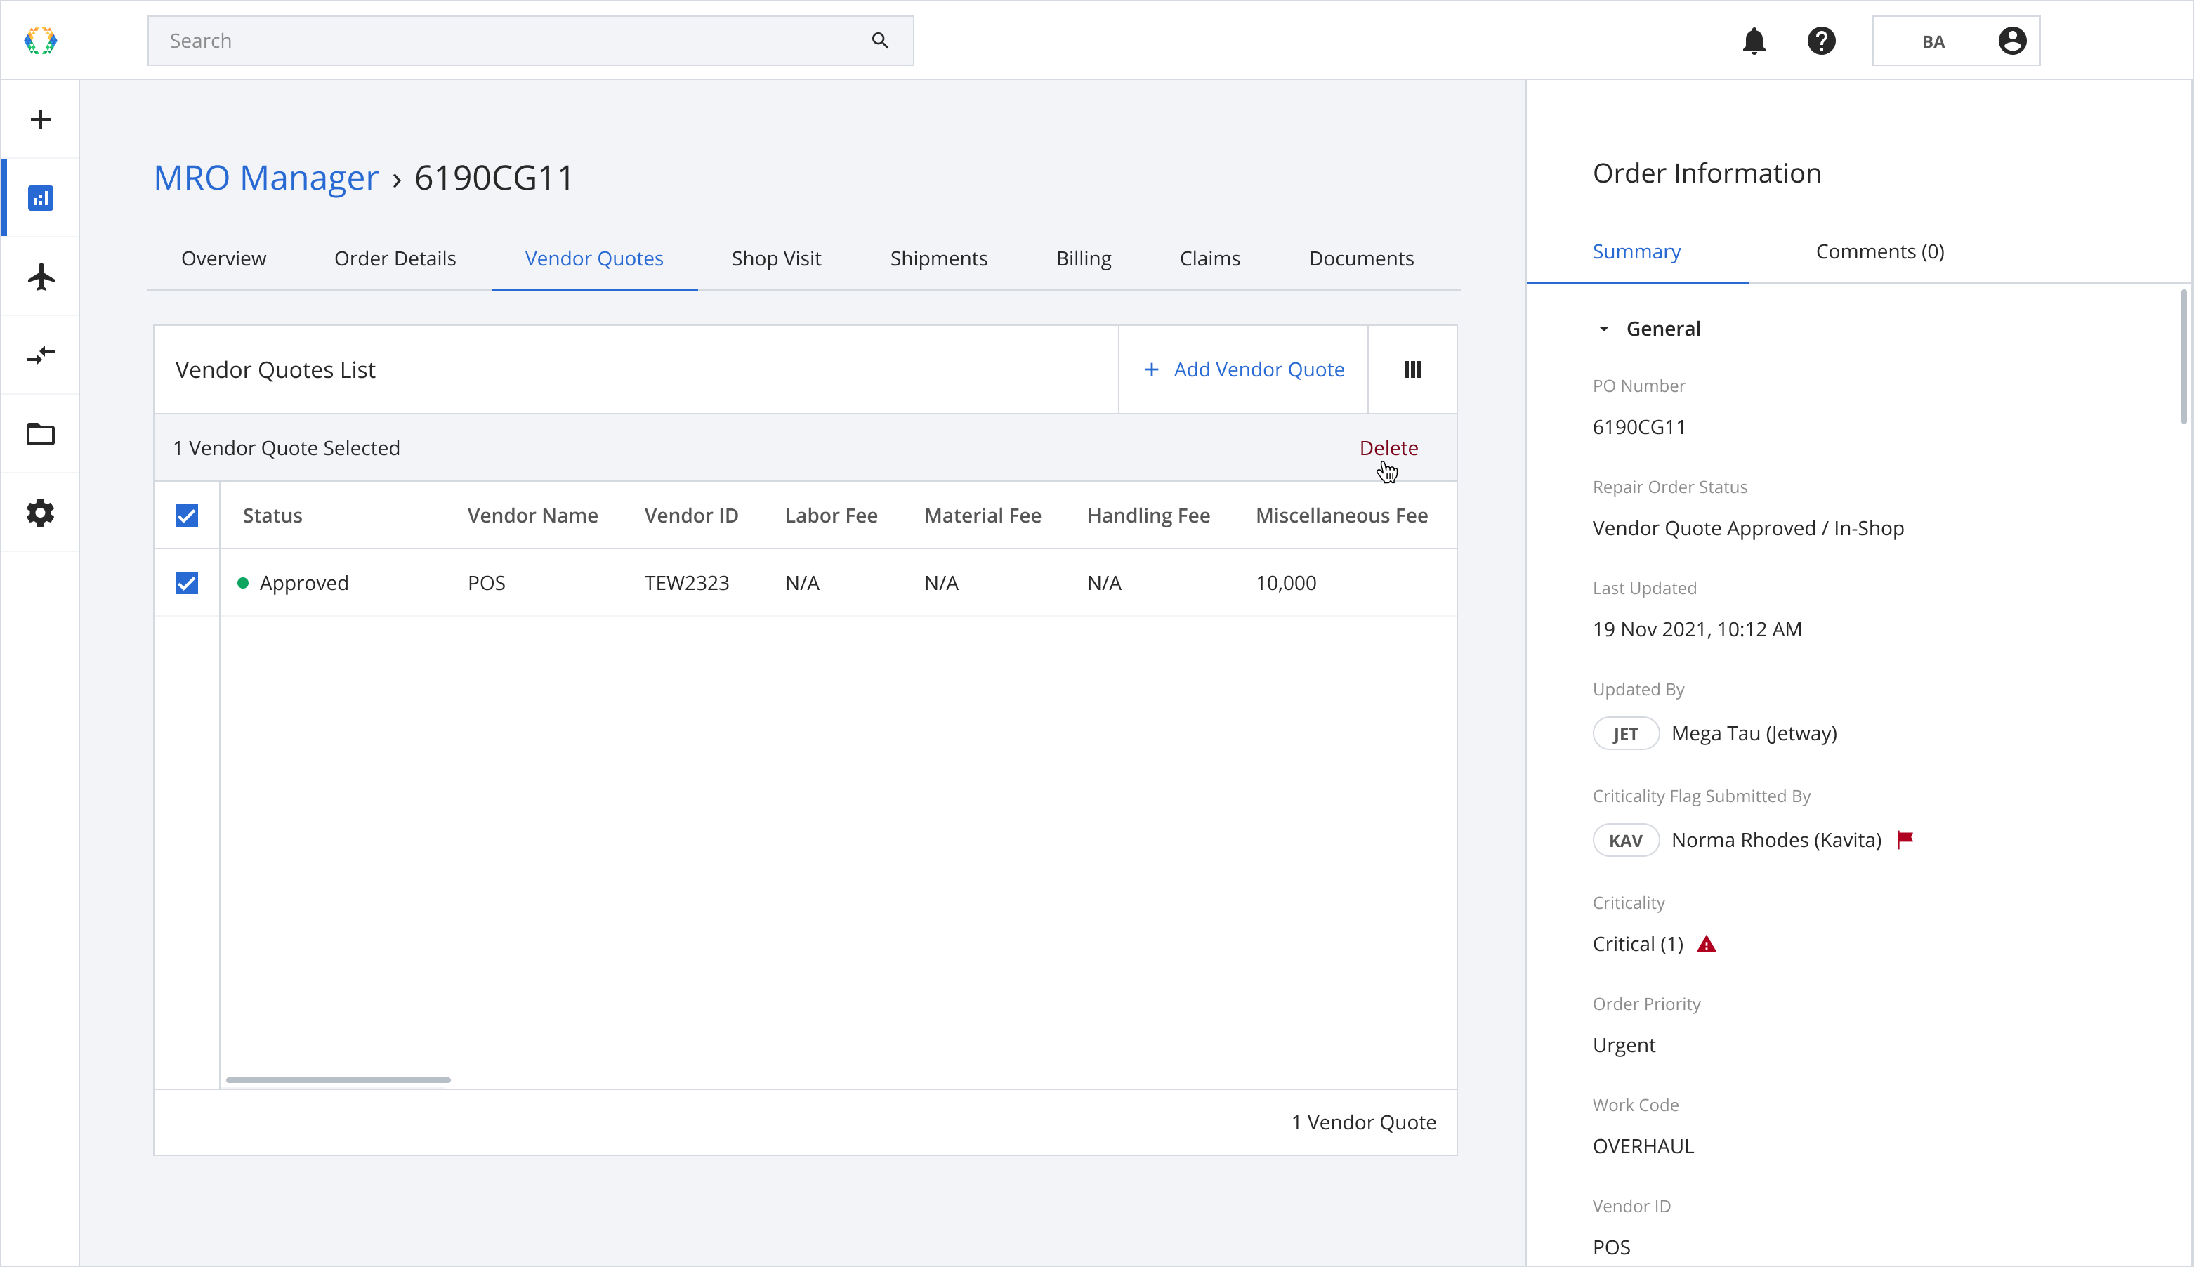Collapse the General section
Screen dimensions: 2194x1267
click(x=1603, y=329)
